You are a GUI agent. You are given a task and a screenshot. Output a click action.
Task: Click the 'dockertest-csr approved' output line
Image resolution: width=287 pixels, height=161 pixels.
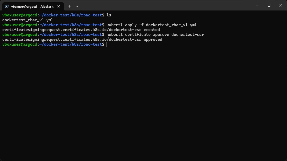click(x=82, y=39)
